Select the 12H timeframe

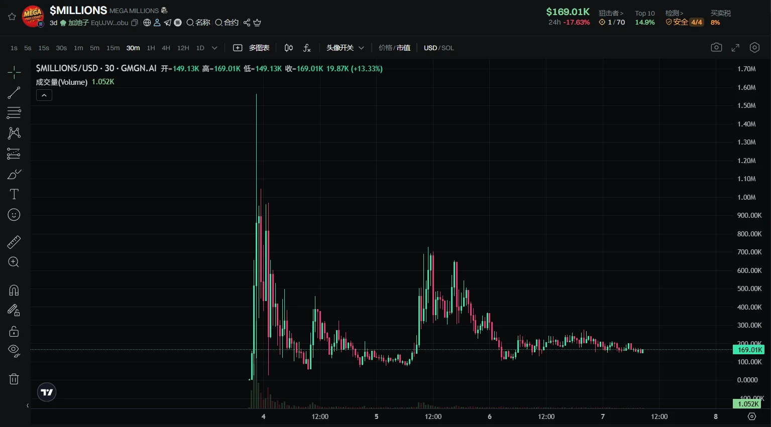pos(183,48)
